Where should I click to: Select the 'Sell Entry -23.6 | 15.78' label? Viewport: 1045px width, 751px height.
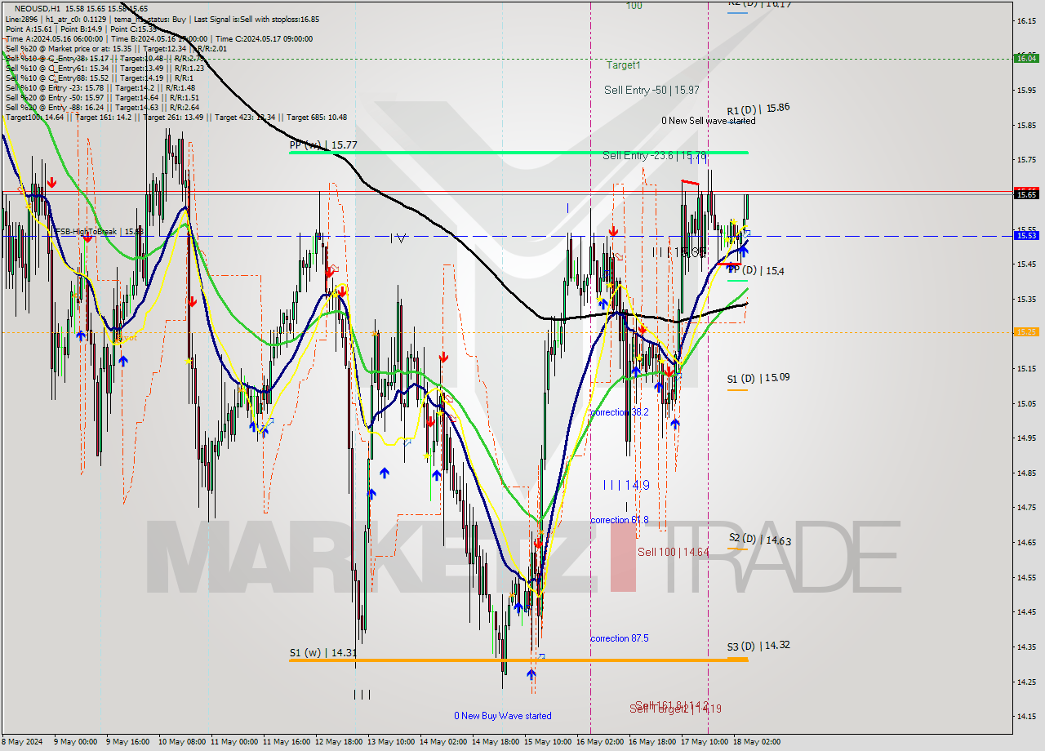[654, 155]
